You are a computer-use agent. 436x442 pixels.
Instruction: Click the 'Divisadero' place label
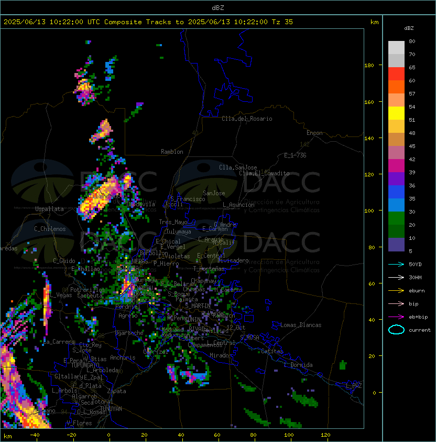click(233, 260)
